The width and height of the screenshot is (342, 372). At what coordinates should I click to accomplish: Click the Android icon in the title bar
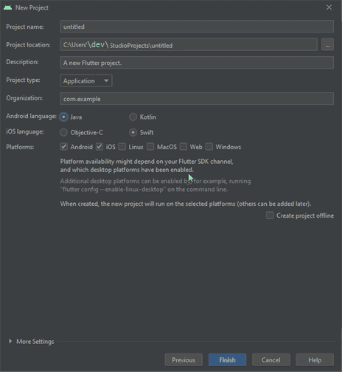point(7,7)
